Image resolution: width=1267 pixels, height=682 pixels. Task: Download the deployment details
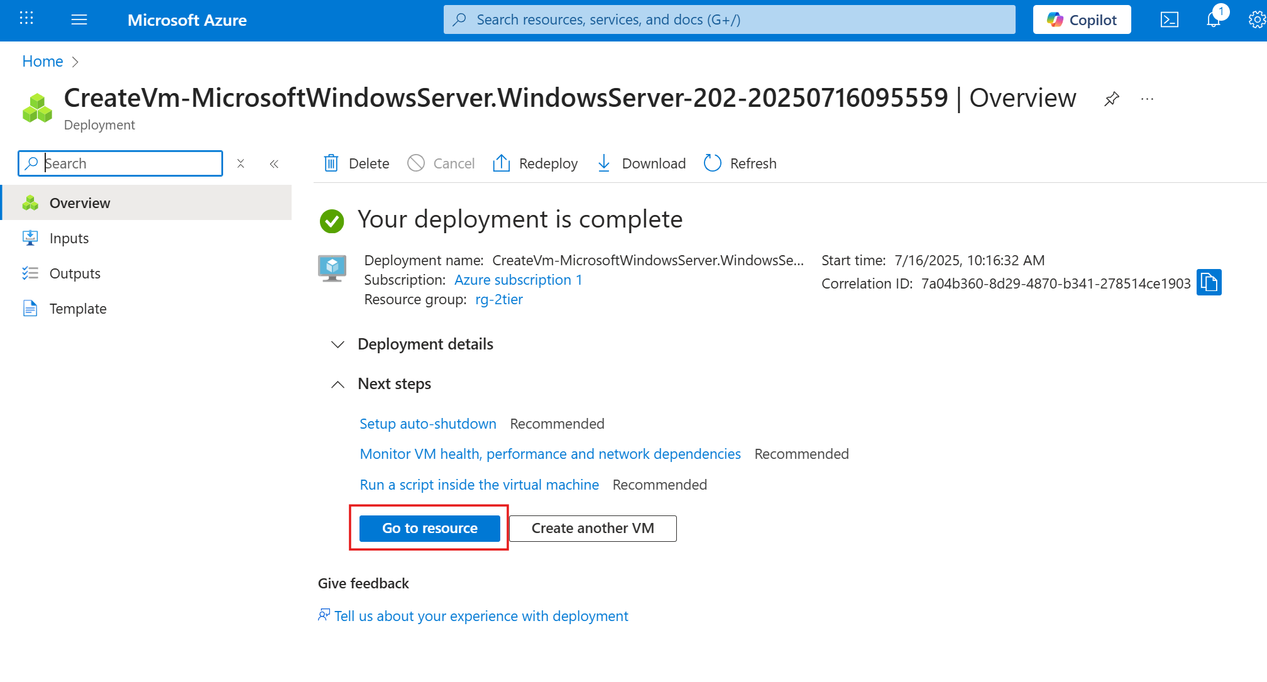click(640, 163)
